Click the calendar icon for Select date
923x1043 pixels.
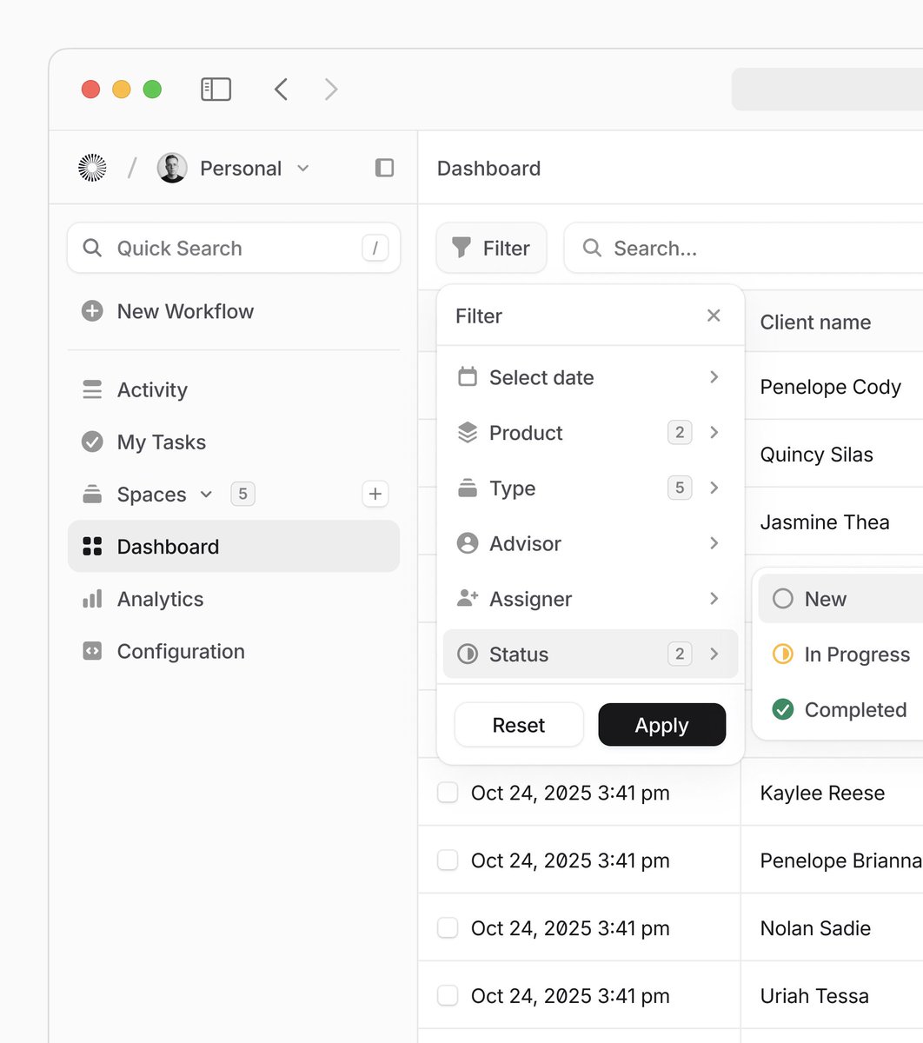click(x=468, y=376)
